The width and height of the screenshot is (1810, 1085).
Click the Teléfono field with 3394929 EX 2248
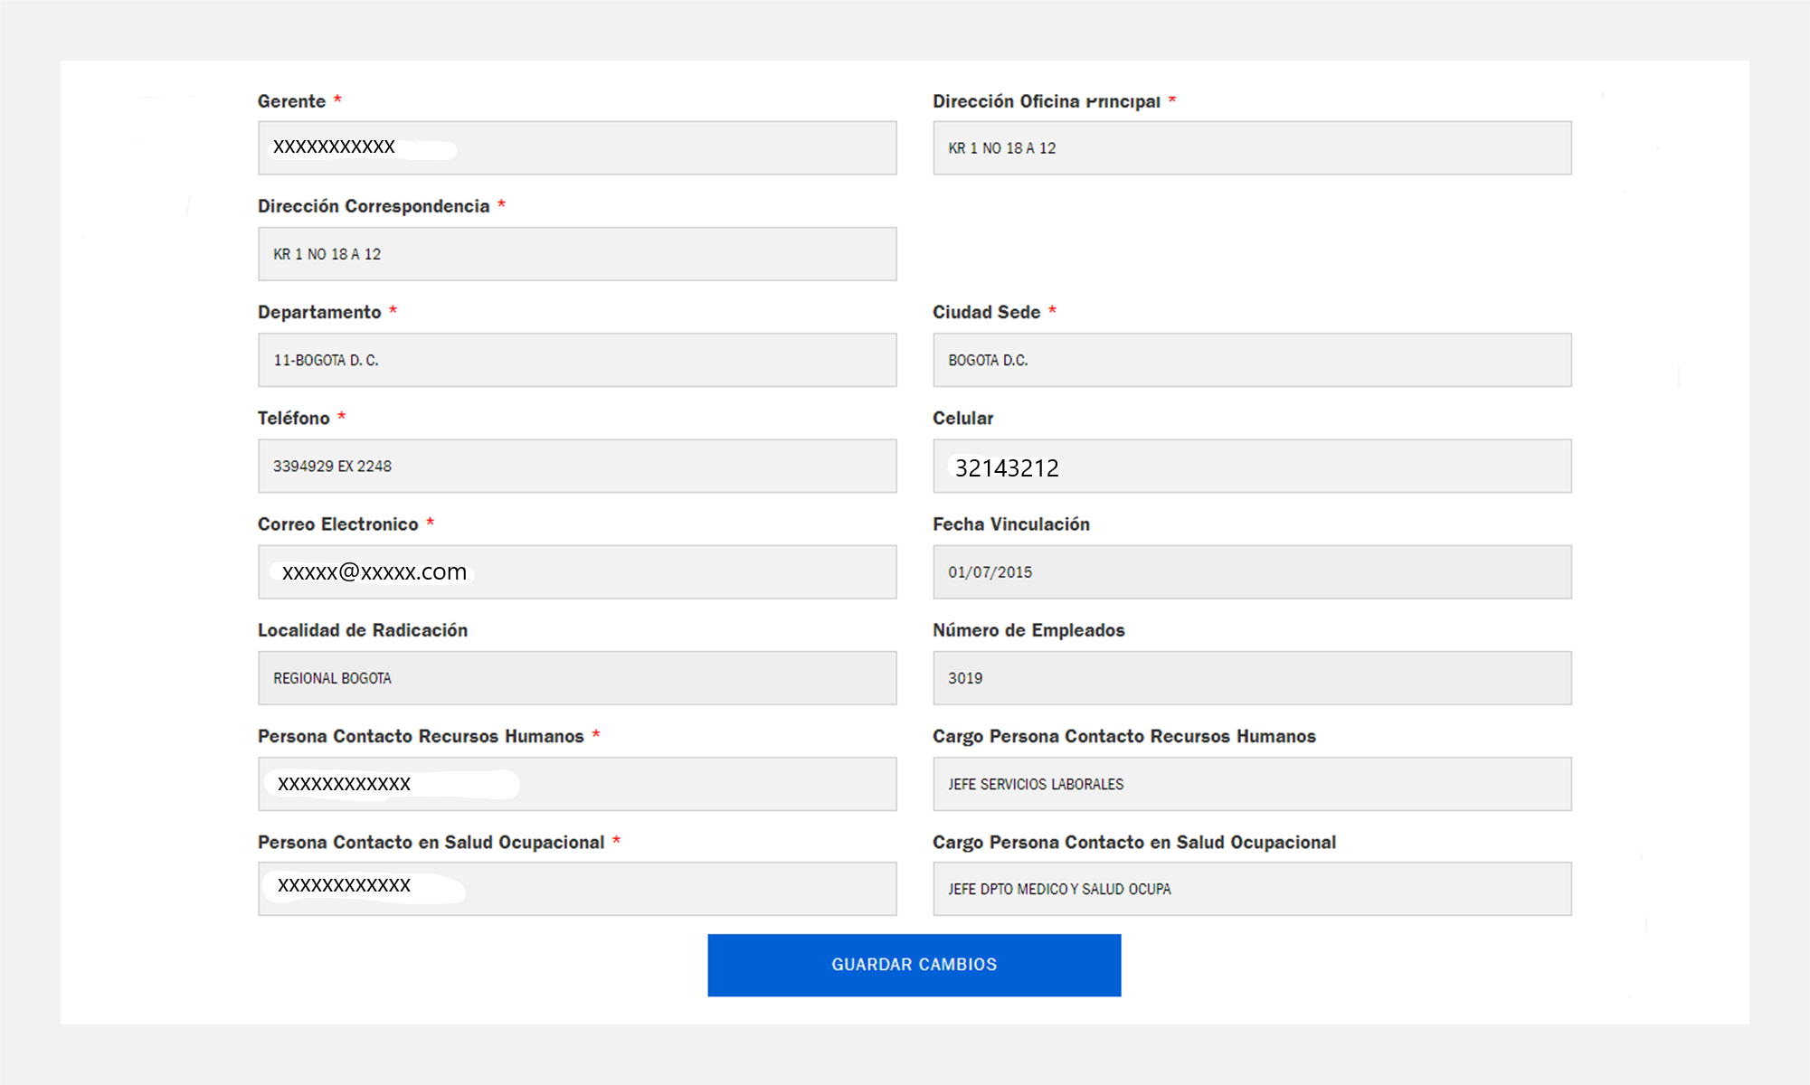[x=577, y=466]
